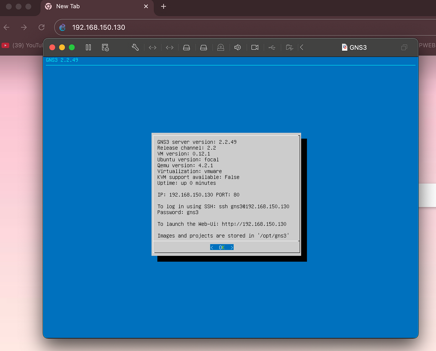436x351 pixels.
Task: Open the first hard disk device icon
Action: point(186,47)
